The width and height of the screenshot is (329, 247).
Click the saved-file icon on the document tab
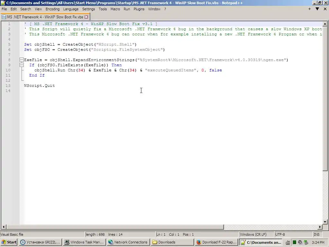pyautogui.click(x=4, y=17)
